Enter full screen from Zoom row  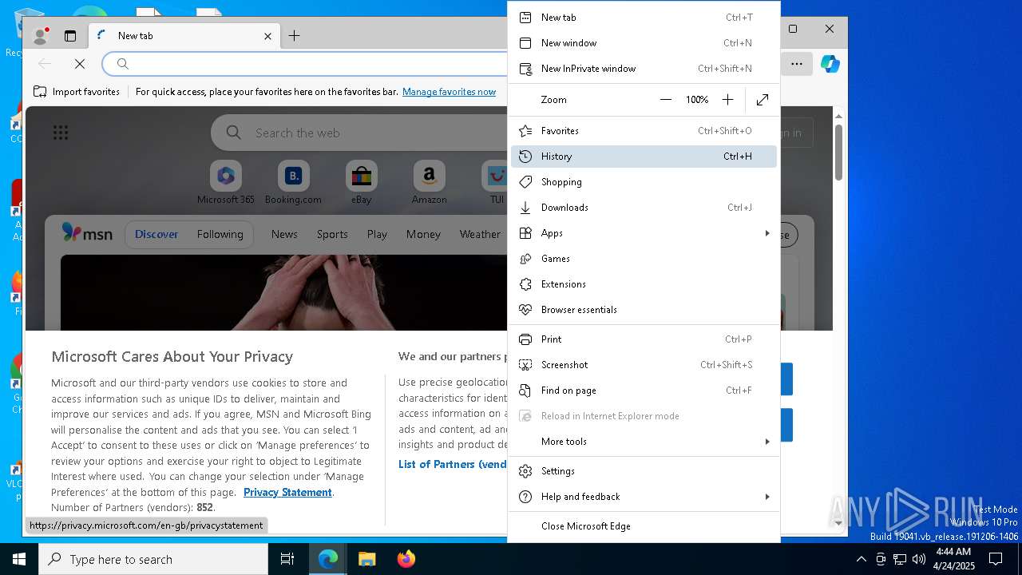pos(763,100)
